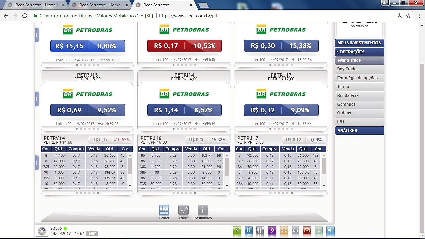Click the zoom magnifier icon in address bar

pos(400,16)
